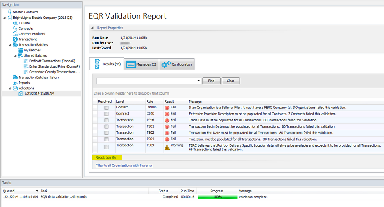Open the search box dropdown arrow
The image size is (384, 207).
(199, 81)
